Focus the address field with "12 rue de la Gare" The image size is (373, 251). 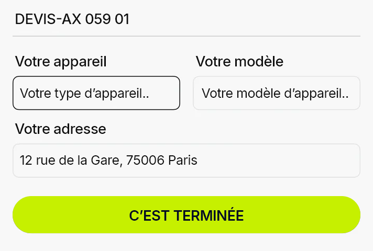pyautogui.click(x=186, y=161)
